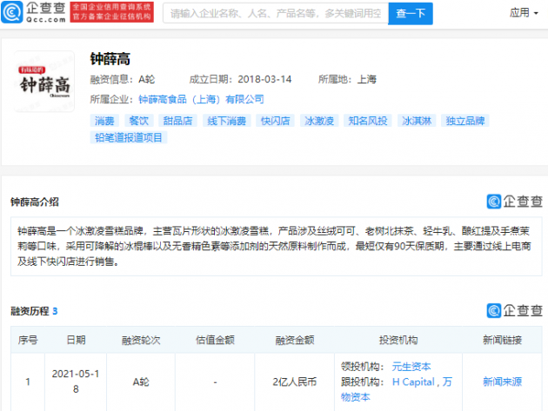
Task: Select the 快闪店 tag
Action: click(275, 121)
